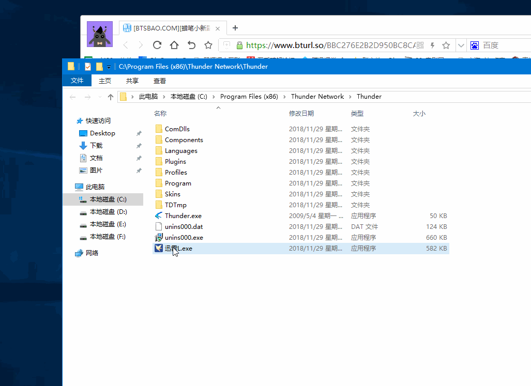Open the 文件 menu
The width and height of the screenshot is (531, 386).
pos(77,81)
